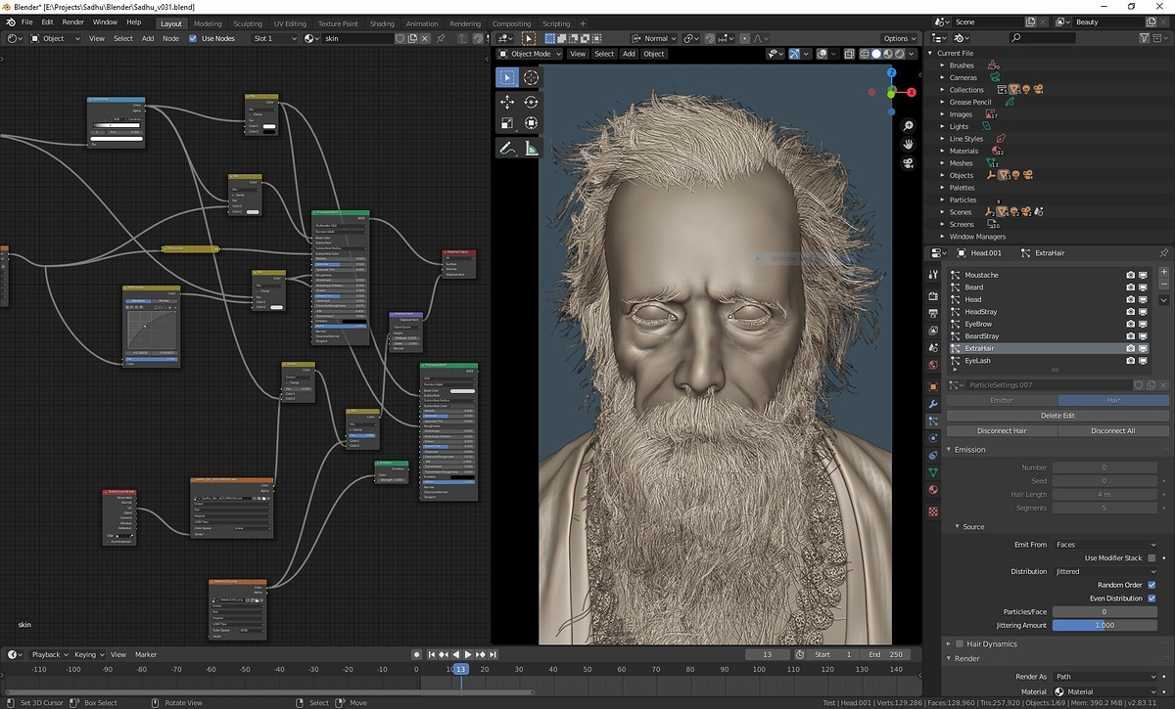
Task: Open the Render menu
Action: (73, 22)
